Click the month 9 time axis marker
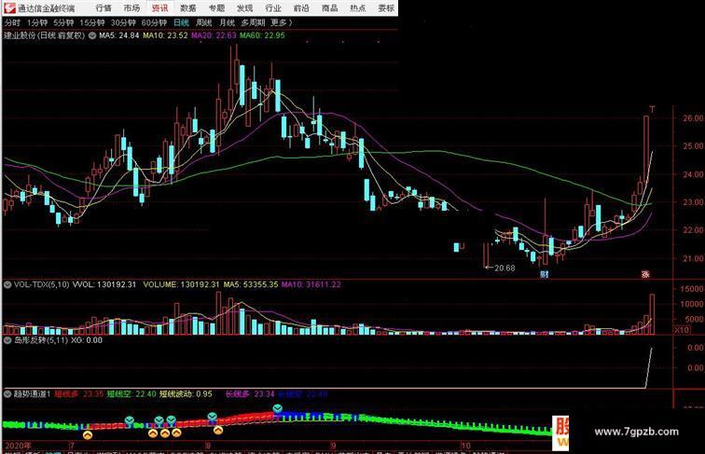705x454 pixels. pyautogui.click(x=333, y=446)
